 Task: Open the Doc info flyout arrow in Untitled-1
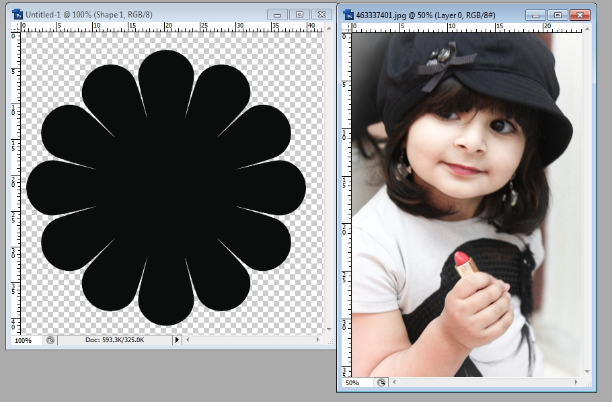[x=178, y=340]
